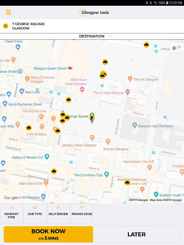This screenshot has width=184, height=245.
Task: Tap the Gallery of Modern Art marker
Action: click(47, 156)
